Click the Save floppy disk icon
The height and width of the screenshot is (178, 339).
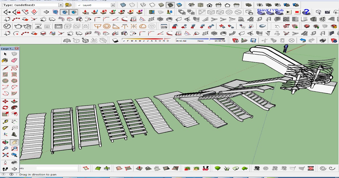253,40
